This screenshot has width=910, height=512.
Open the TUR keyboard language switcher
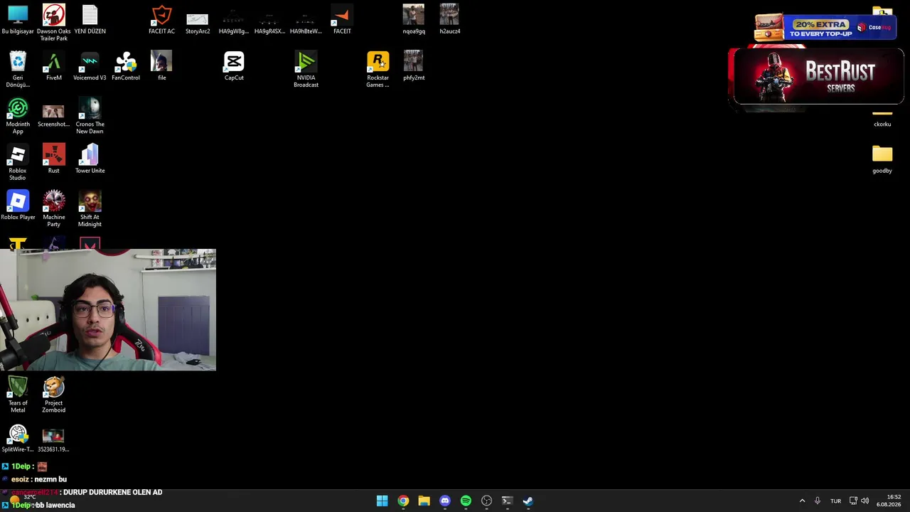point(836,501)
